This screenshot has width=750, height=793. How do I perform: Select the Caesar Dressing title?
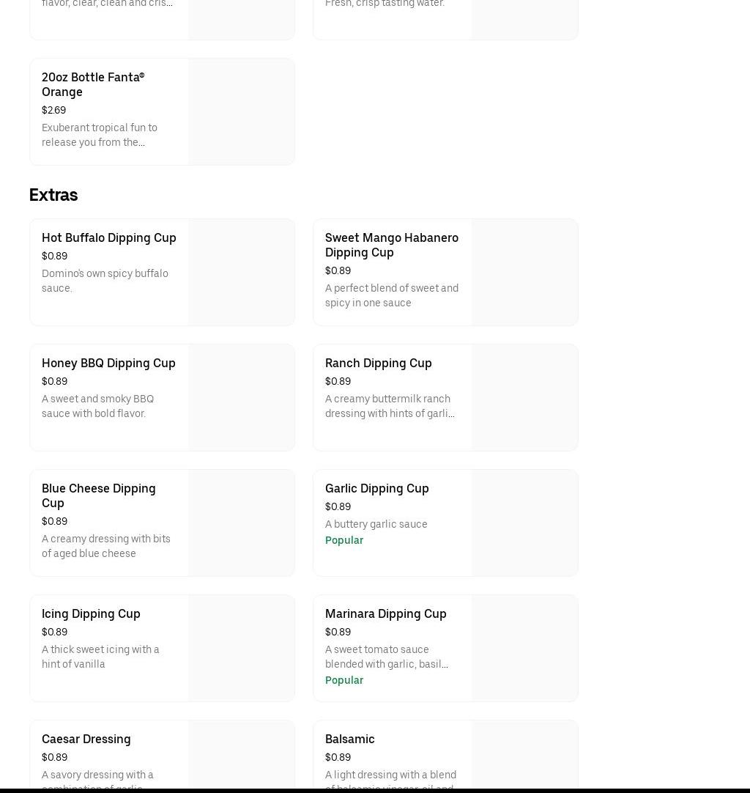click(86, 739)
